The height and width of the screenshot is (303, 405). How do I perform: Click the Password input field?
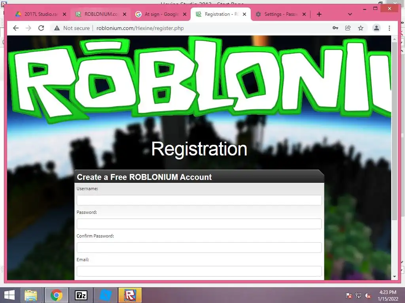click(199, 224)
